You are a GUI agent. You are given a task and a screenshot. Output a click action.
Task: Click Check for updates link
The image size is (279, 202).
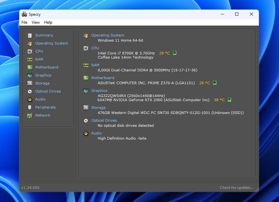[236, 188]
